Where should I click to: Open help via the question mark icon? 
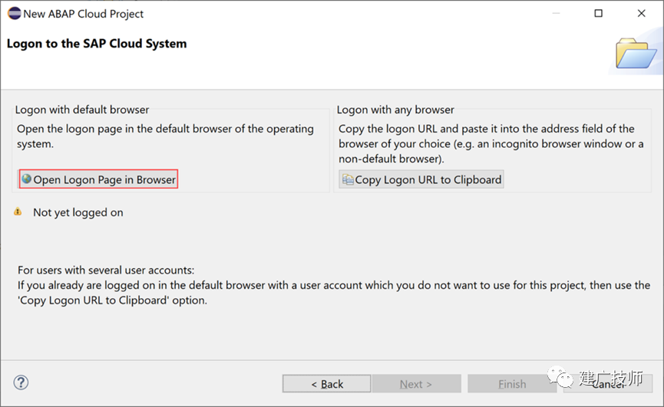(x=21, y=382)
